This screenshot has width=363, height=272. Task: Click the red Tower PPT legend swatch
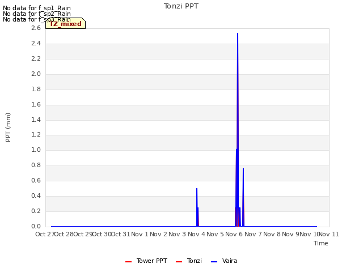[x=129, y=262]
